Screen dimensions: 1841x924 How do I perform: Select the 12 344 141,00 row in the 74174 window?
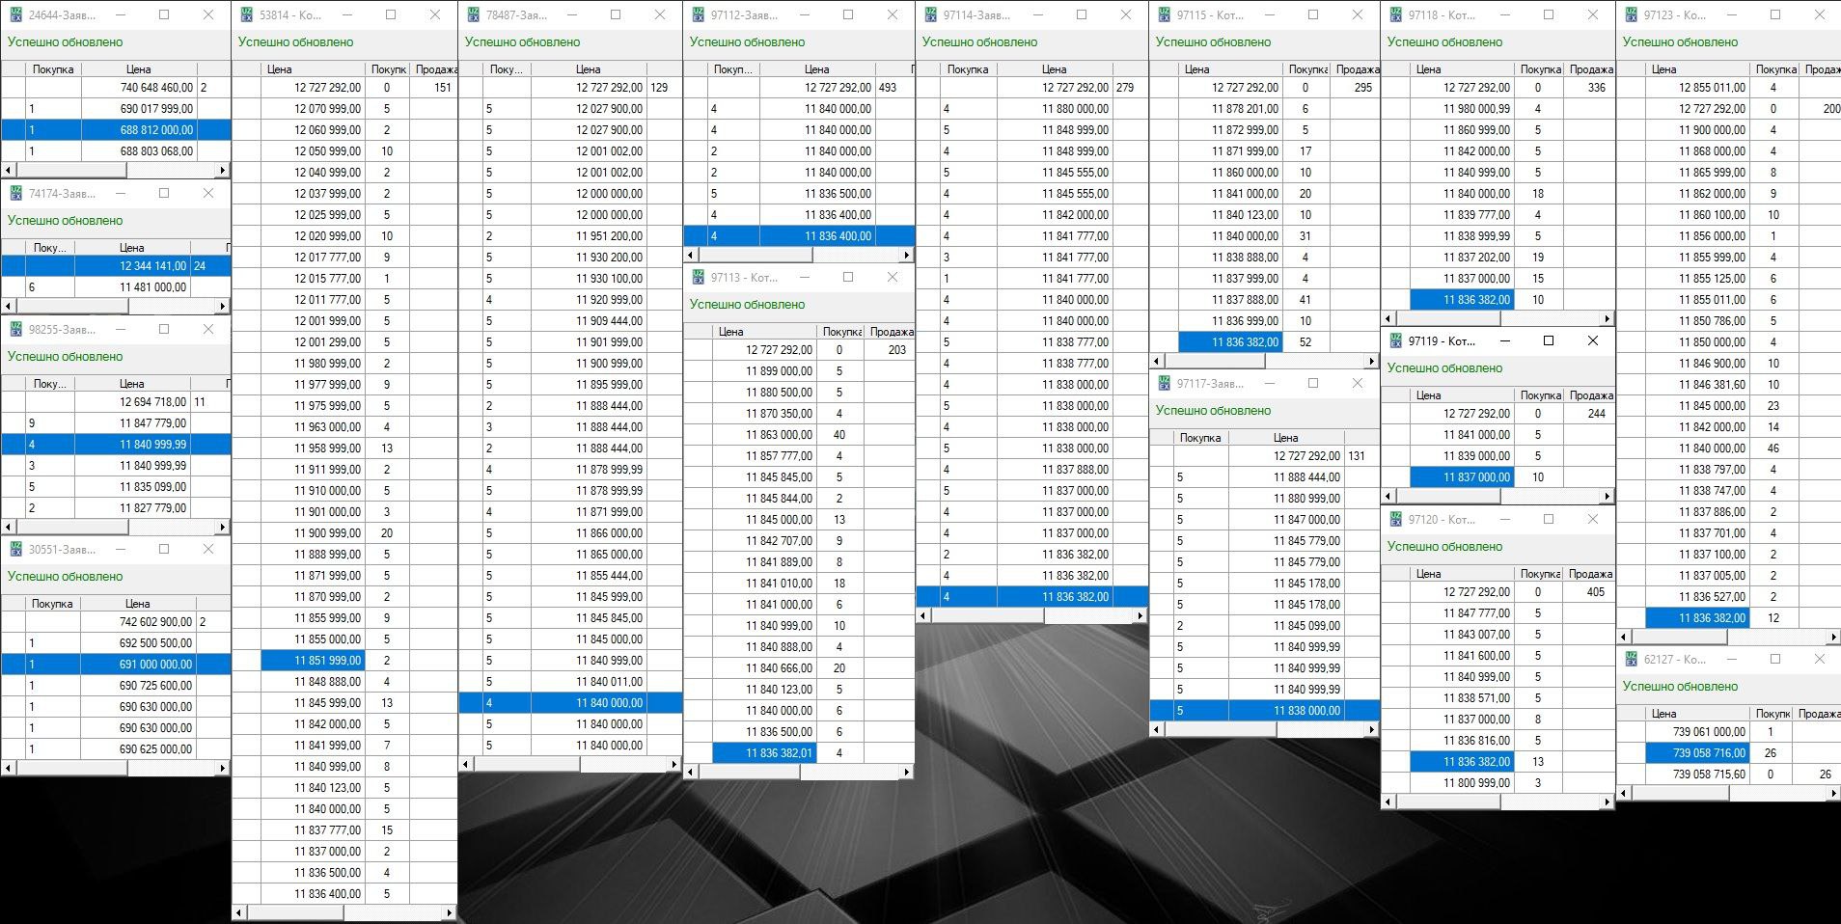pyautogui.click(x=152, y=266)
